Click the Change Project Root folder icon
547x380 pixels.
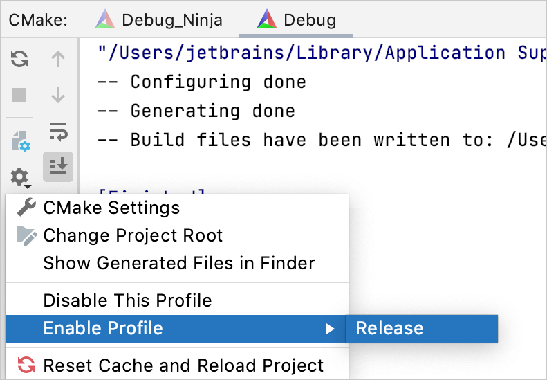26,235
